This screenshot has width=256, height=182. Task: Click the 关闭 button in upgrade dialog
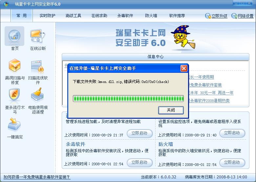[x=171, y=110]
